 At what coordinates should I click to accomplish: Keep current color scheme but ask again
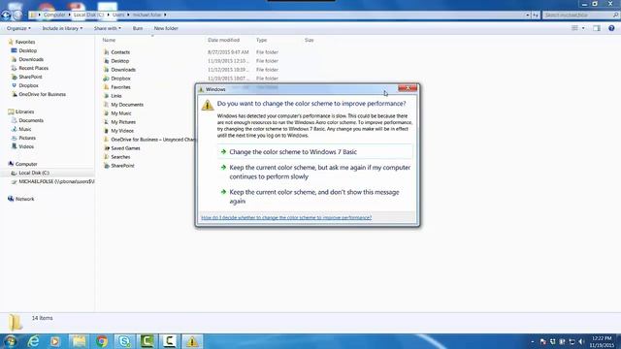click(314, 173)
